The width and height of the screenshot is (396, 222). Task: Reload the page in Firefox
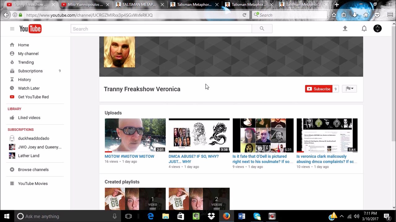point(244,15)
